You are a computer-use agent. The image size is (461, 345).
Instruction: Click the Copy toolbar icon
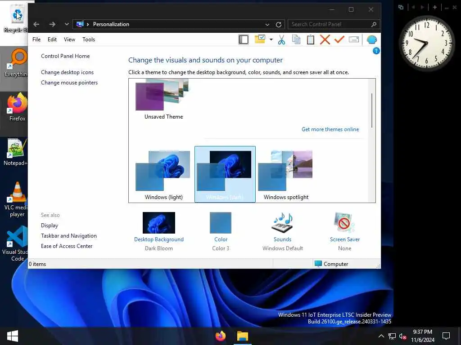pyautogui.click(x=296, y=40)
